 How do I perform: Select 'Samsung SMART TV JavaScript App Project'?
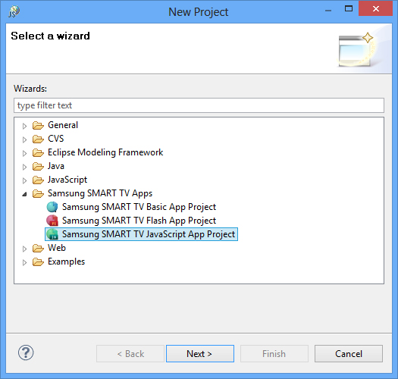[149, 234]
